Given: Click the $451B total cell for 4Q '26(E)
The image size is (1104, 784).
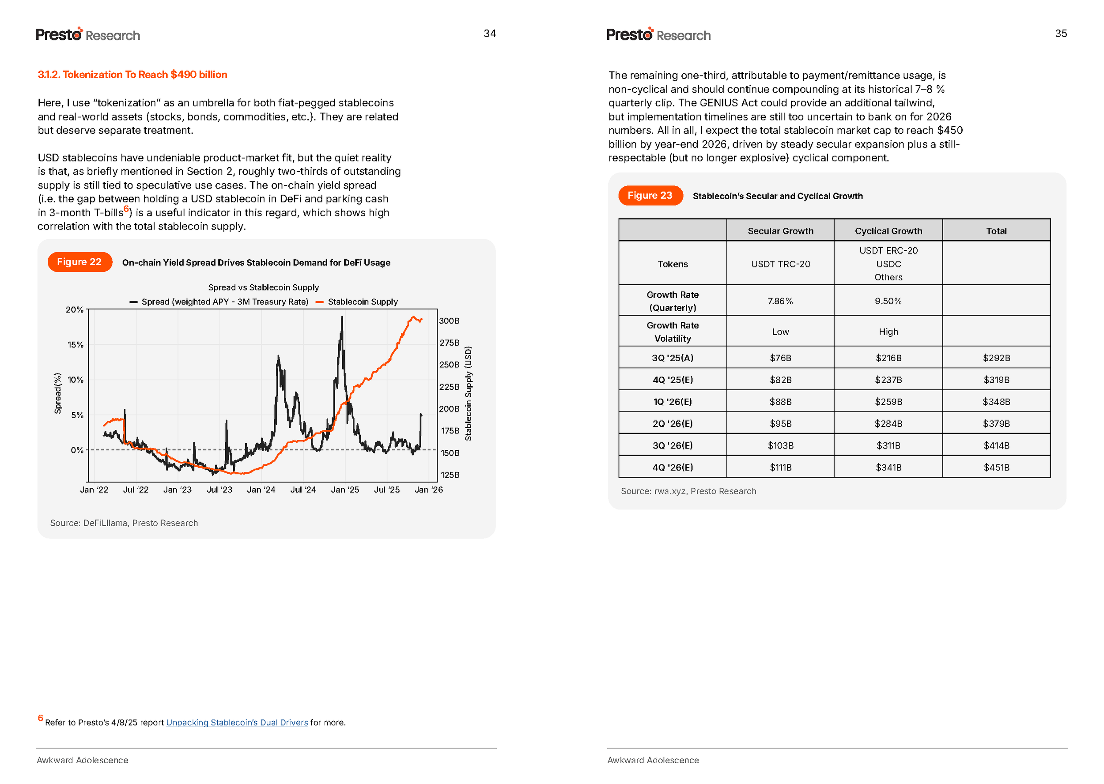Looking at the screenshot, I should pyautogui.click(x=996, y=467).
